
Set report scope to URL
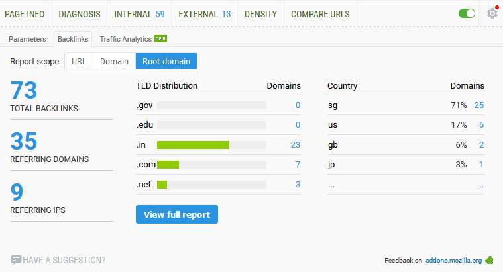coord(79,61)
